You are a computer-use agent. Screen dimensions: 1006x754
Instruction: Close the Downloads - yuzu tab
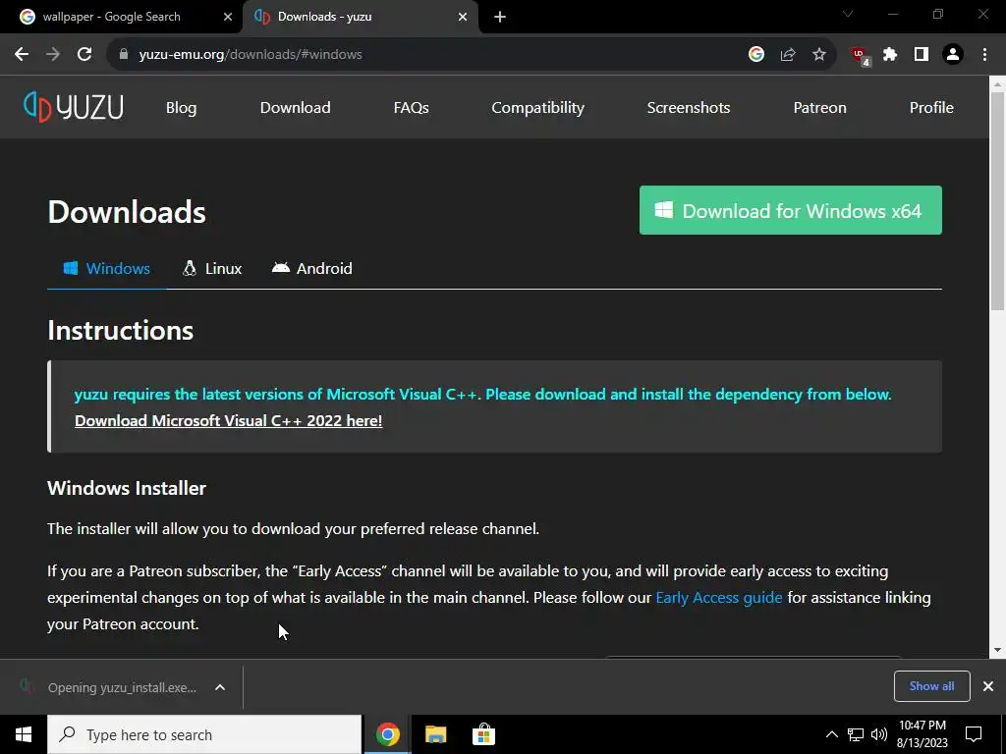pyautogui.click(x=463, y=17)
